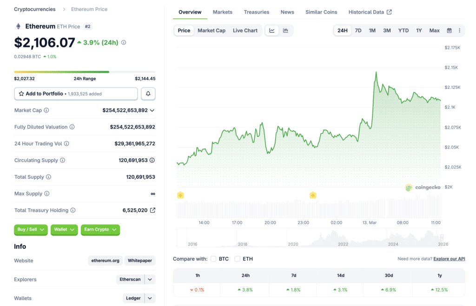Open the chart options three-dot menu
The width and height of the screenshot is (476, 306).
pos(459,31)
